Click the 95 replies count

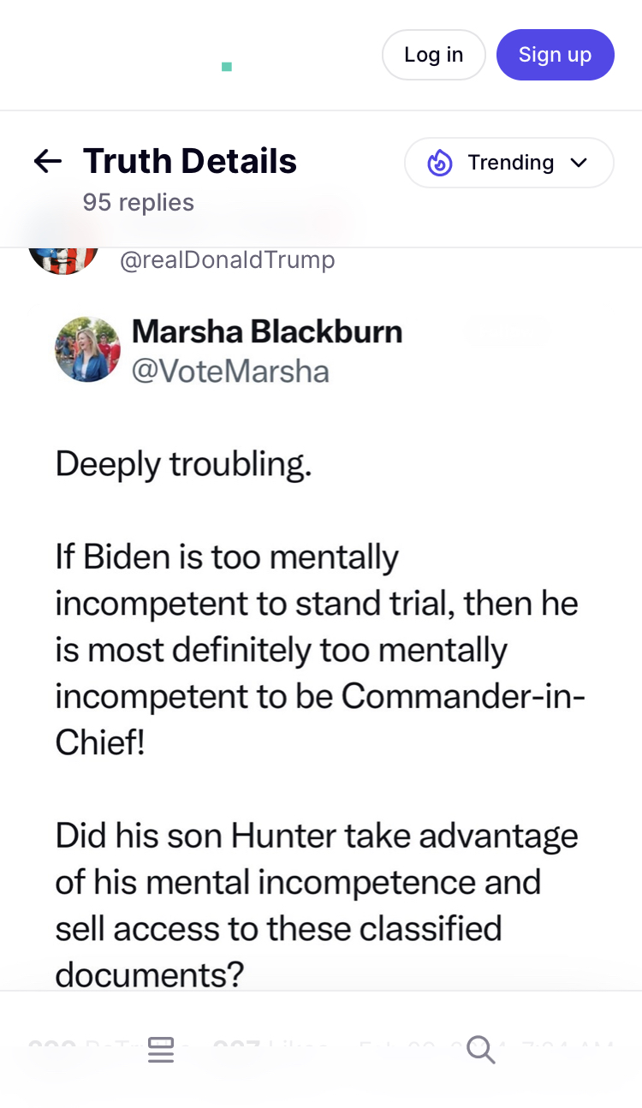click(139, 203)
